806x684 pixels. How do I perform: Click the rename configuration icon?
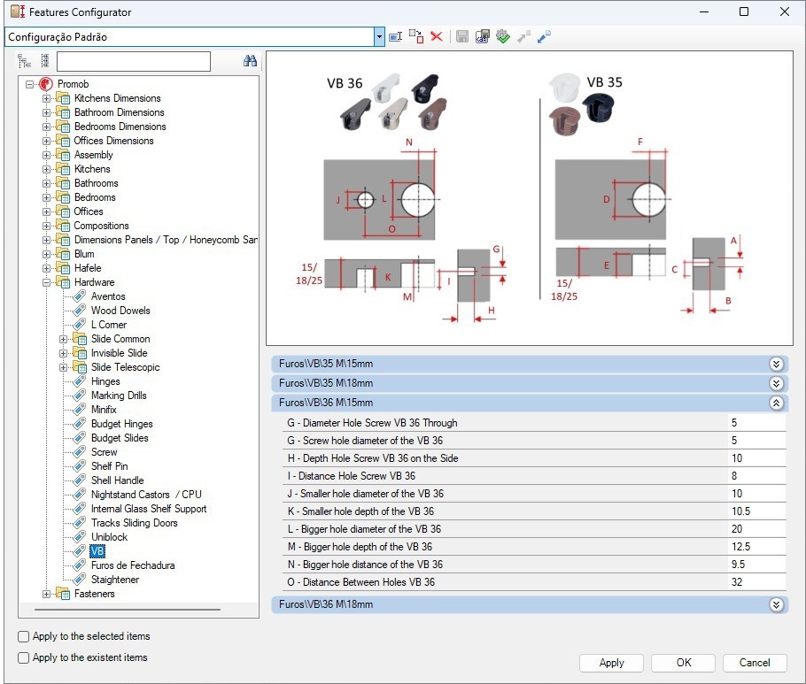tap(395, 37)
